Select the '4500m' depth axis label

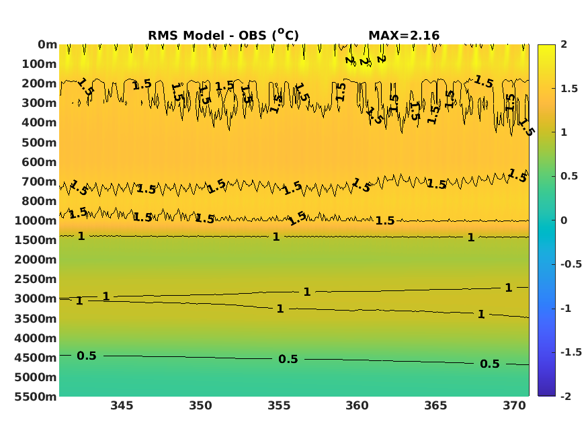36,358
